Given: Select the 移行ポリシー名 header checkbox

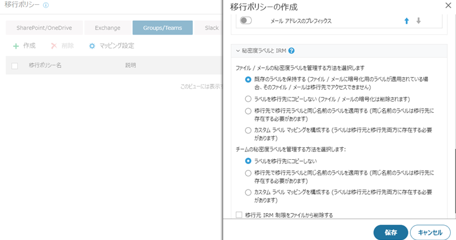Looking at the screenshot, I should pos(14,66).
